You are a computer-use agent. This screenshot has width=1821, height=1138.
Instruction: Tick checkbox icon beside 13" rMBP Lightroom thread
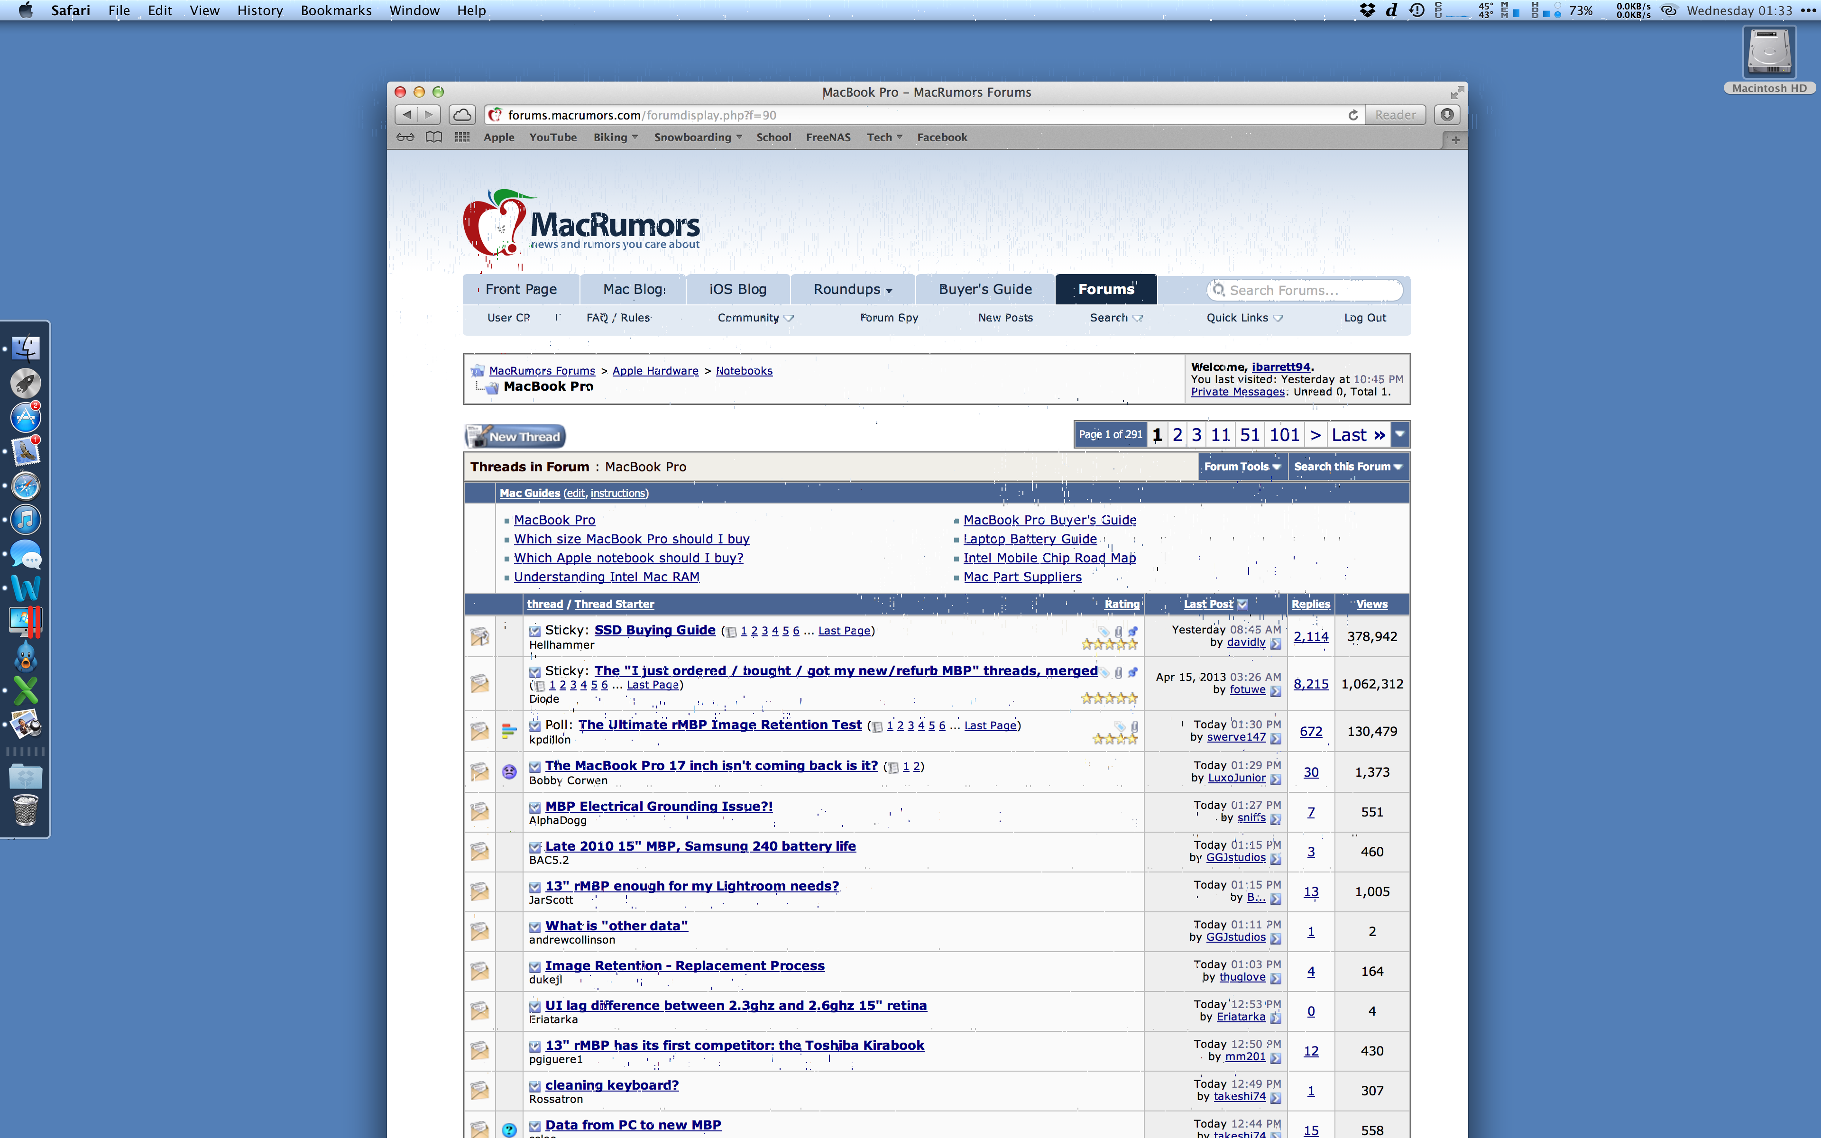tap(534, 887)
